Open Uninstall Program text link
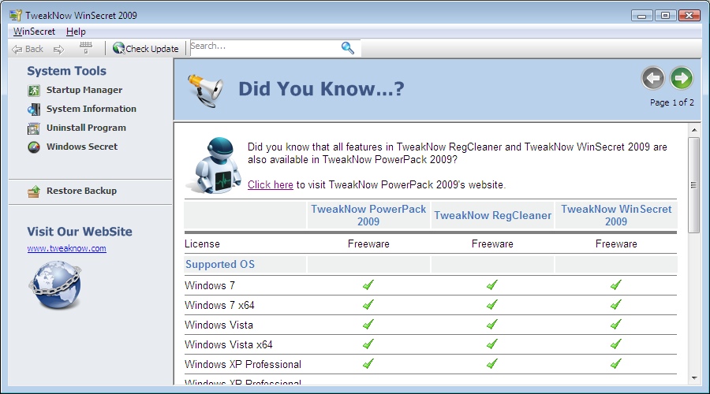This screenshot has height=394, width=710. pyautogui.click(x=86, y=128)
